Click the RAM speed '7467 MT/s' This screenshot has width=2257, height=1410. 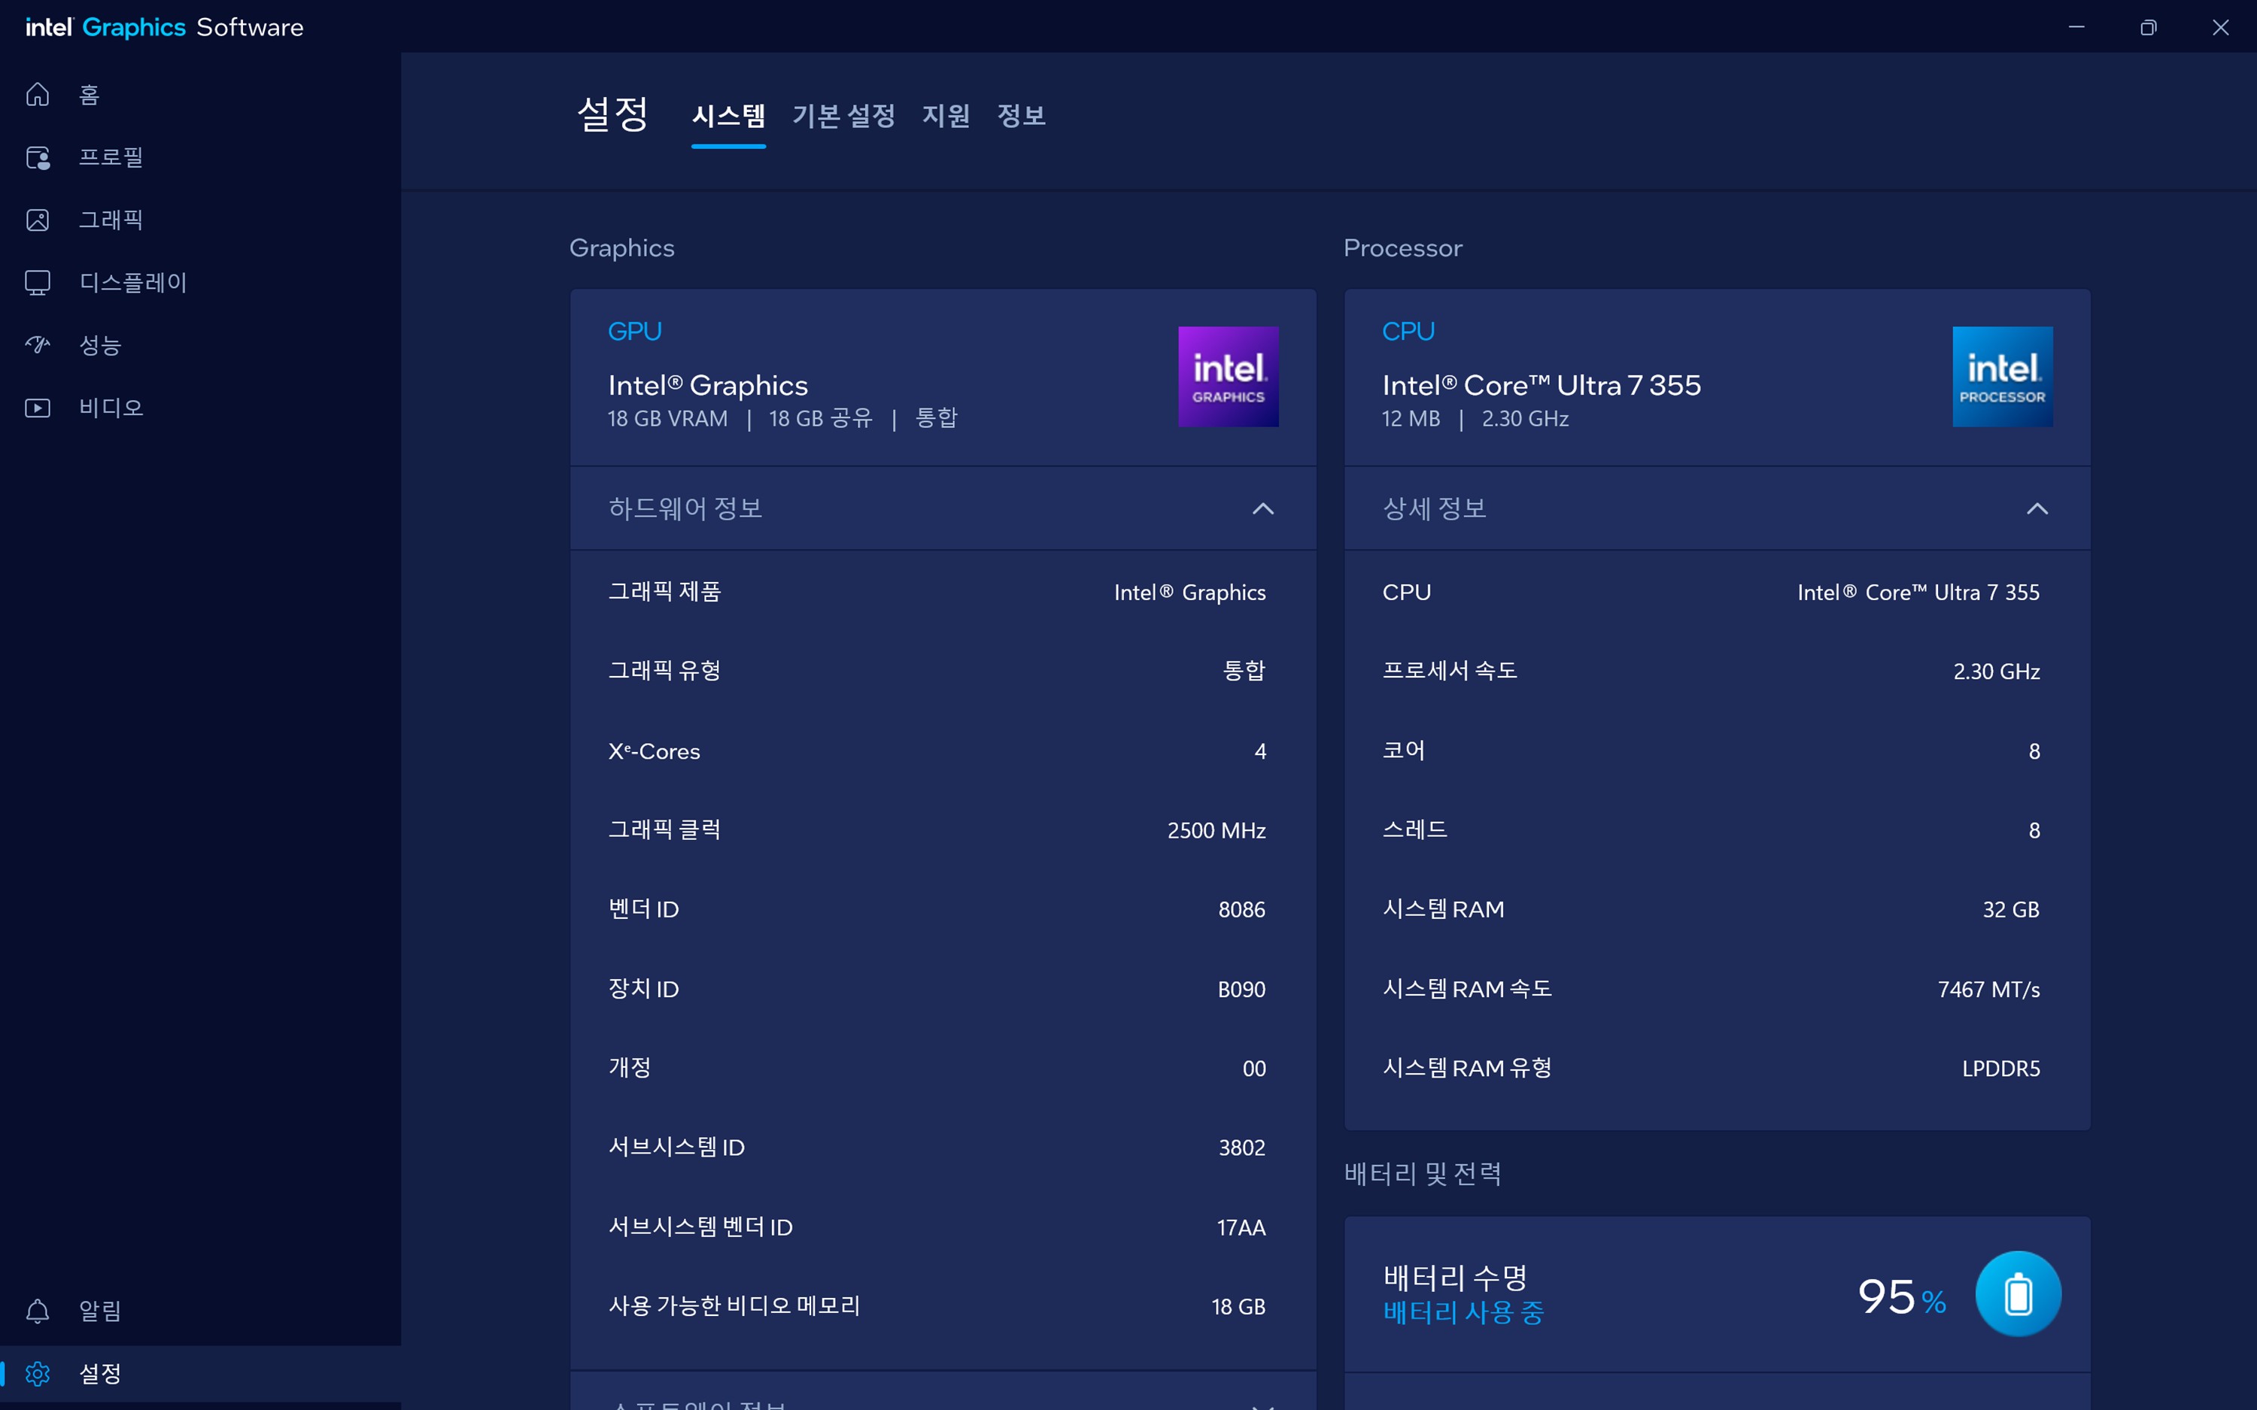pyautogui.click(x=1988, y=990)
